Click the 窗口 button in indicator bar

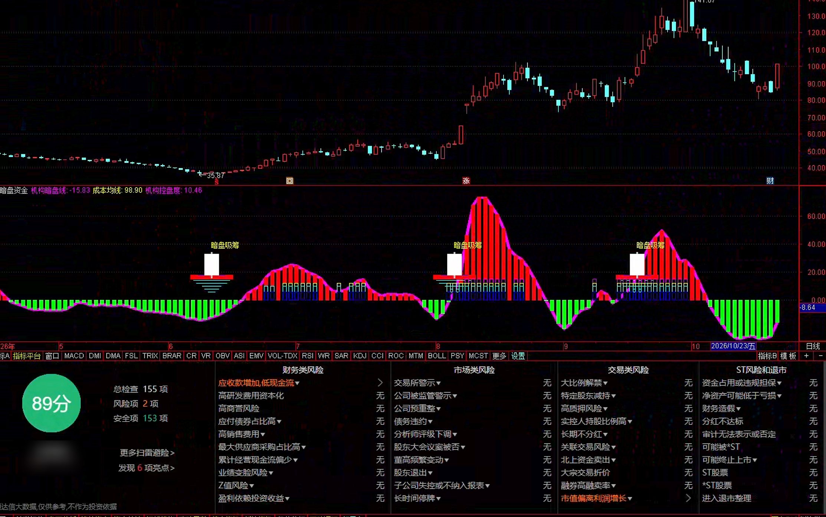click(x=52, y=356)
